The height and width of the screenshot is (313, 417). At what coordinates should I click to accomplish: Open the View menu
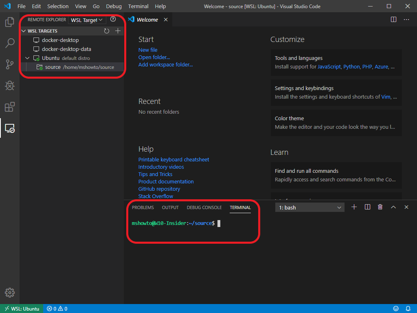81,6
